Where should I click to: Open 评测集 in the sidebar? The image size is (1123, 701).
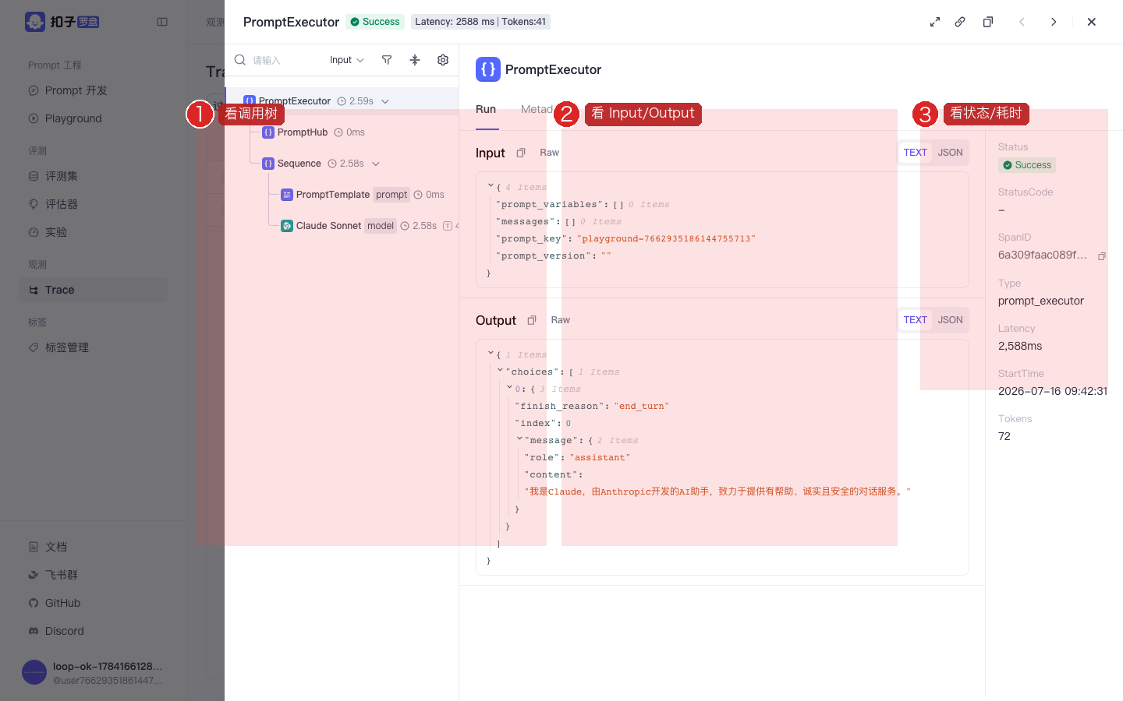pyautogui.click(x=94, y=176)
